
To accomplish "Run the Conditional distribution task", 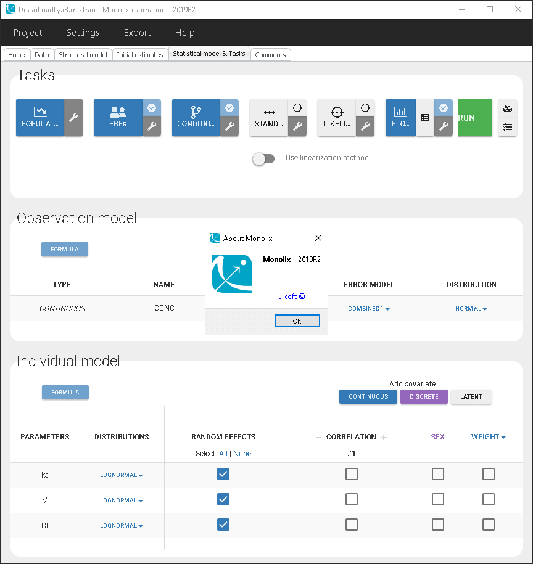I will (196, 118).
